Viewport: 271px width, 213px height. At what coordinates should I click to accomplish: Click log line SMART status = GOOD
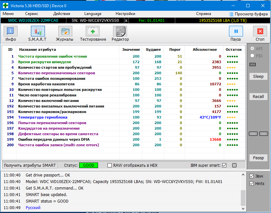pyautogui.click(x=47, y=201)
